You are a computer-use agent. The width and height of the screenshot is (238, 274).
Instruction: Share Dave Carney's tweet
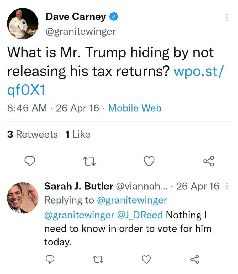209,161
